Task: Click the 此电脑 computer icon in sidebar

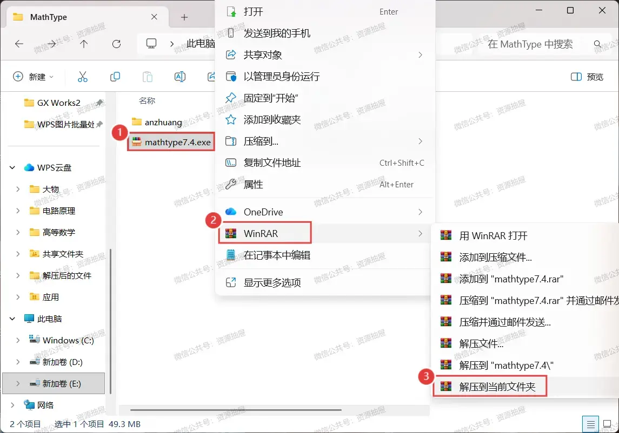Action: click(29, 319)
